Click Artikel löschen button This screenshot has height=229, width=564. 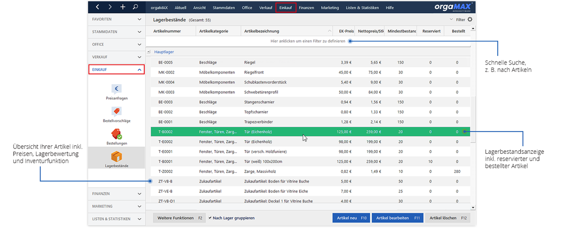447,218
